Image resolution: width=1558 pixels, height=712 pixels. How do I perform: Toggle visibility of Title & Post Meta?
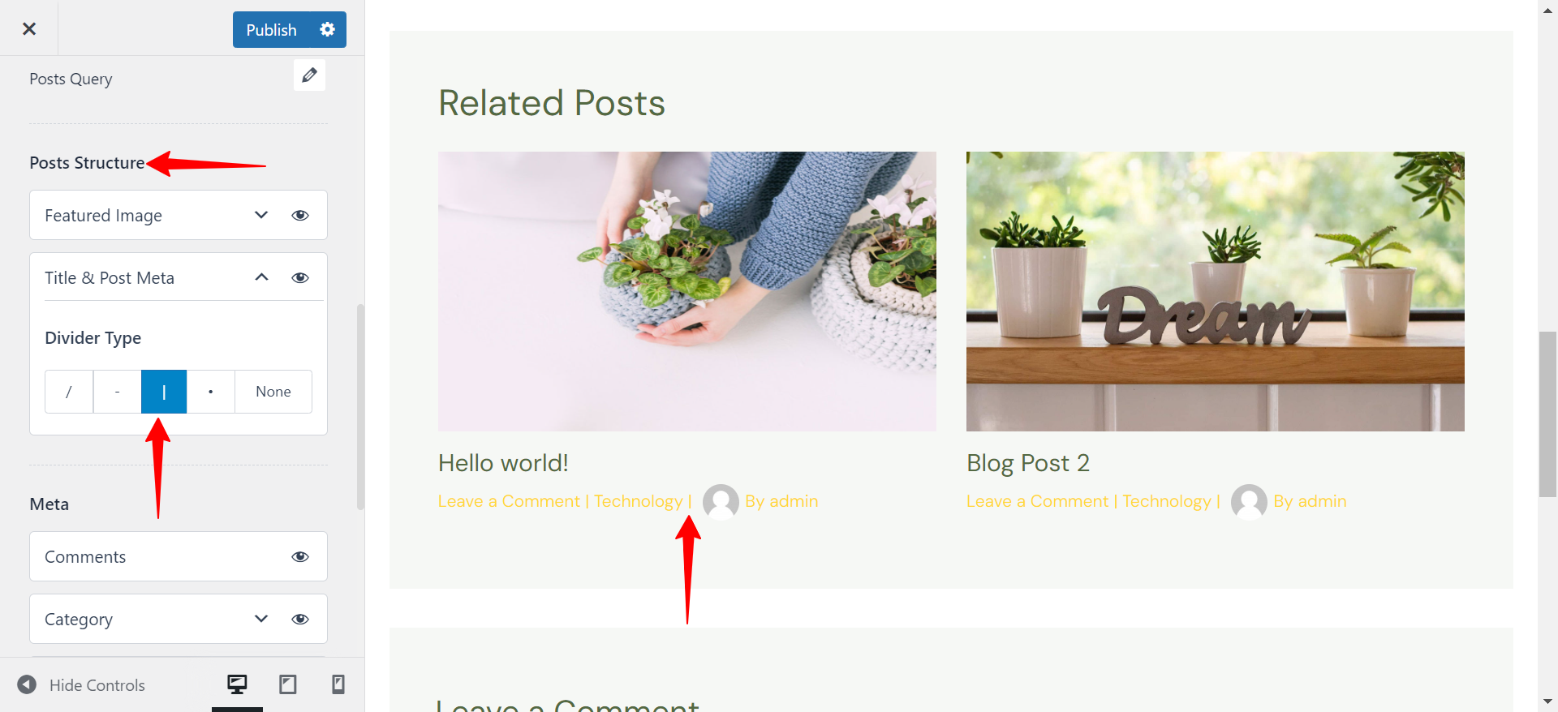coord(300,277)
